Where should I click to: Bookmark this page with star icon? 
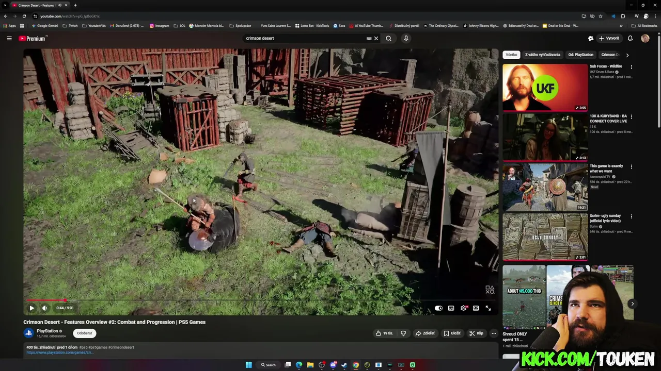point(600,16)
